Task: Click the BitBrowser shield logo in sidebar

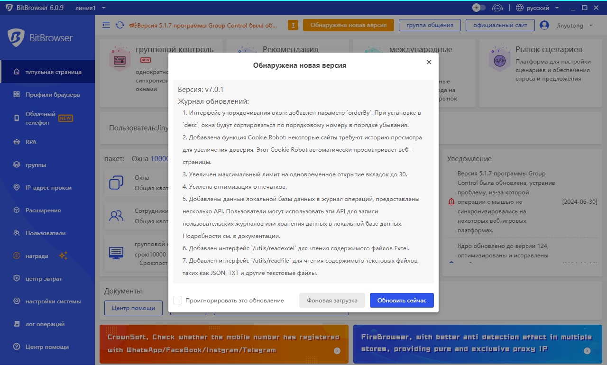Action: 16,38
